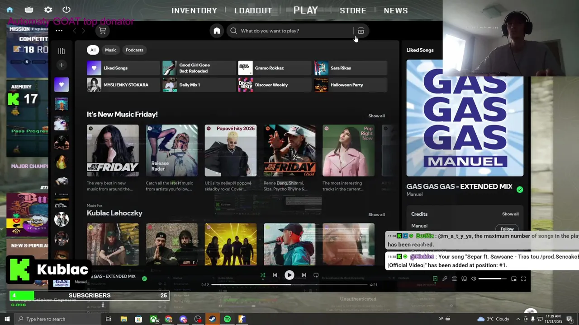Screen dimensions: 579x325
Task: Open the Daily Mix 1 tile
Action: [x=199, y=85]
